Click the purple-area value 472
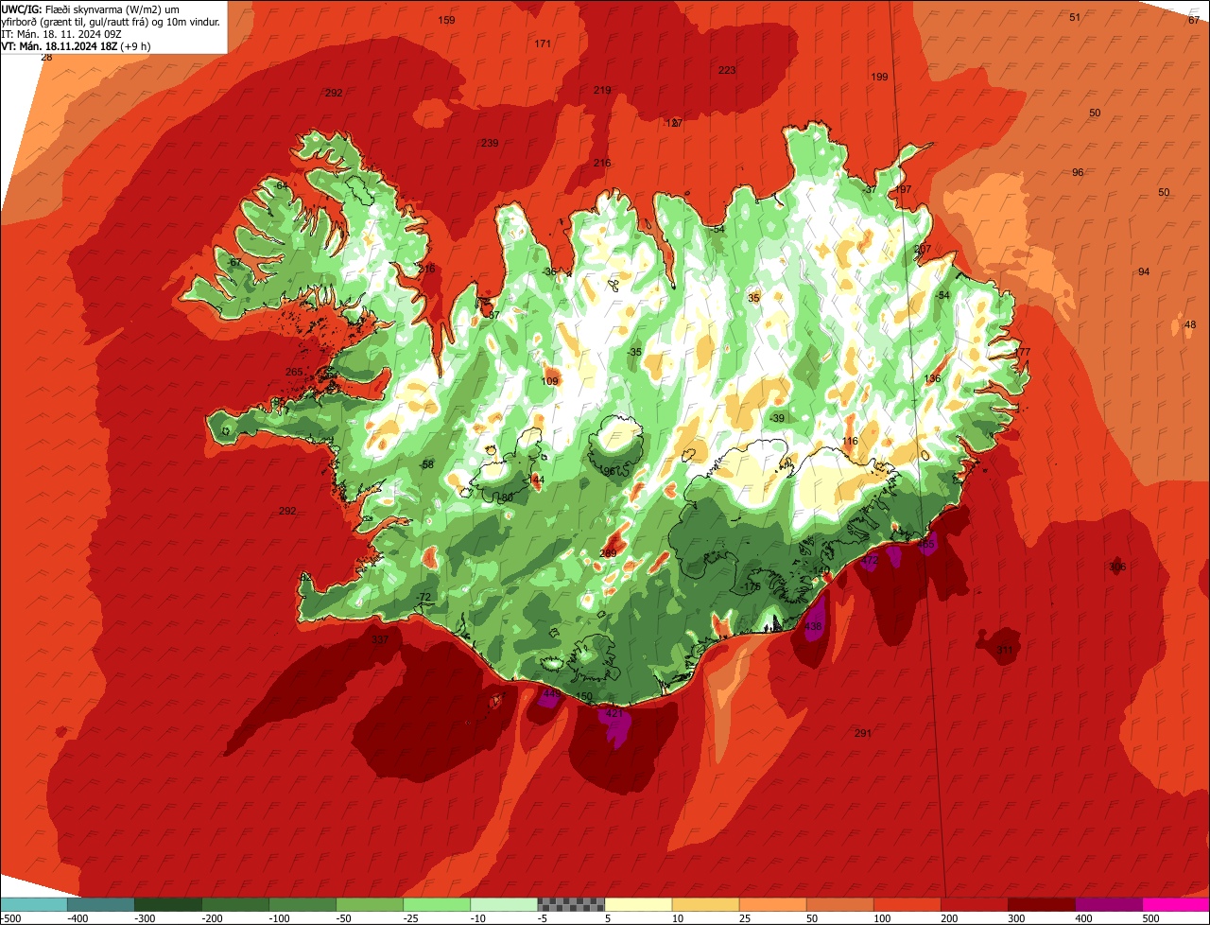 click(870, 560)
